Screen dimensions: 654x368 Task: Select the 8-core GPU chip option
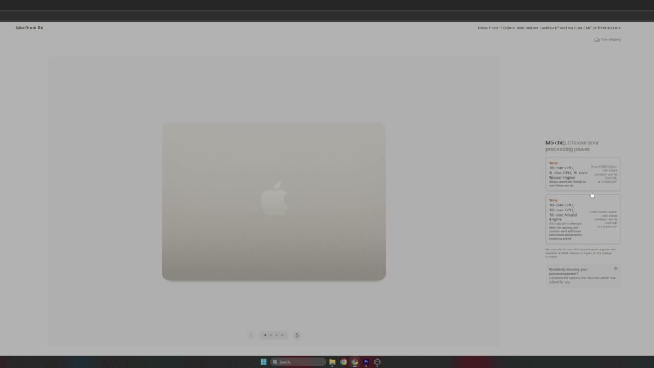pos(582,174)
